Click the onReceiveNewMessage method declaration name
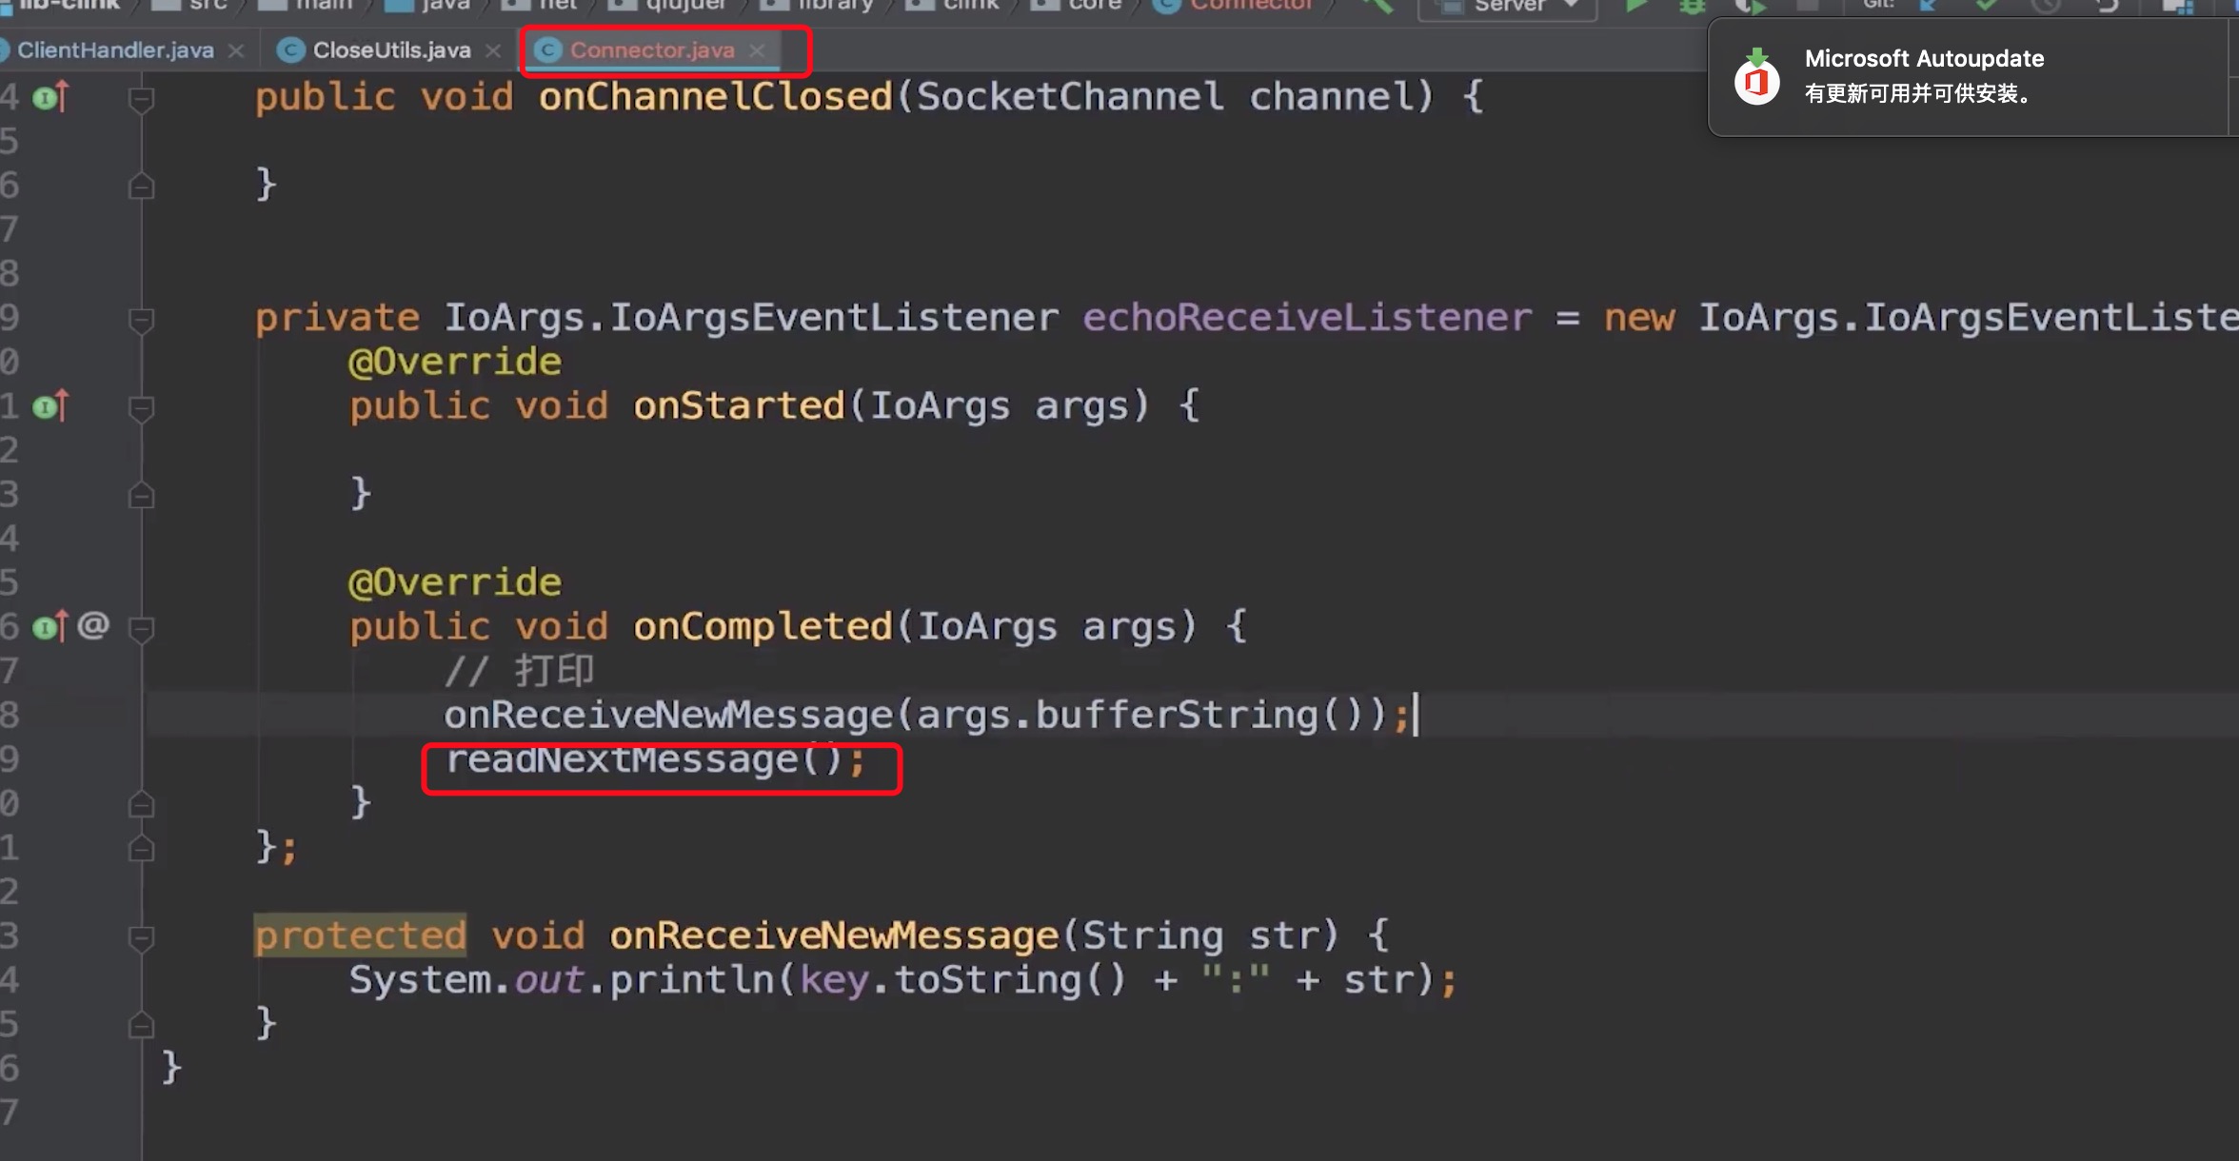 834,935
